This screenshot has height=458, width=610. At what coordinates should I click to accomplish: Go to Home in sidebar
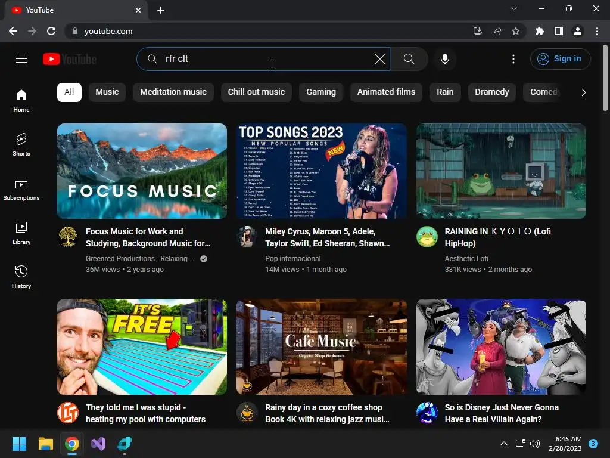(21, 100)
